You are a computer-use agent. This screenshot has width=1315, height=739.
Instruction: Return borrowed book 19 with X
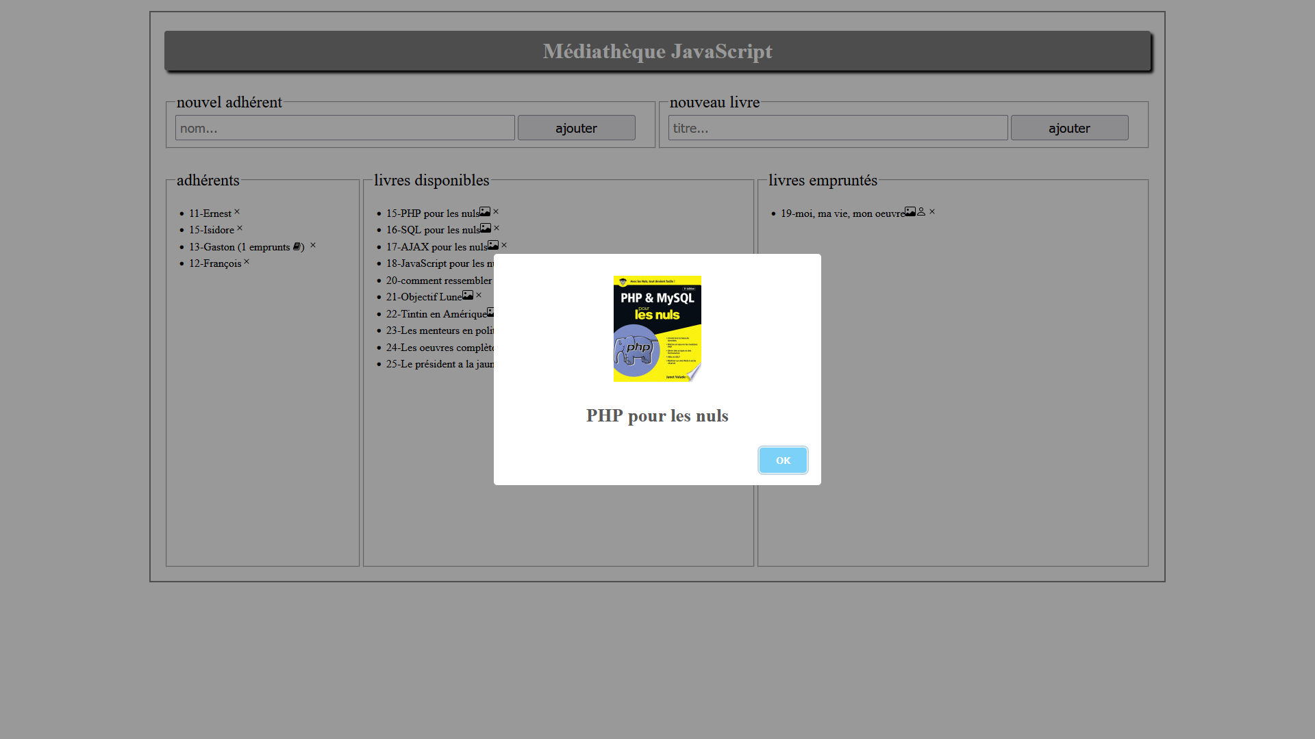[x=932, y=212]
